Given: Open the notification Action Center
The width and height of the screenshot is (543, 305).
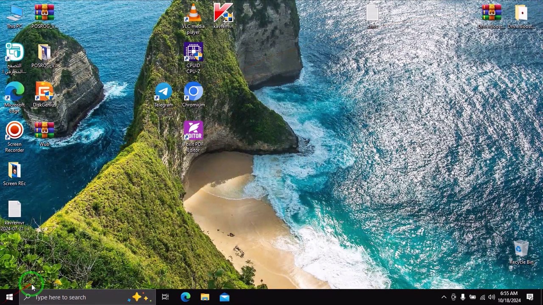Looking at the screenshot, I should pyautogui.click(x=530, y=297).
